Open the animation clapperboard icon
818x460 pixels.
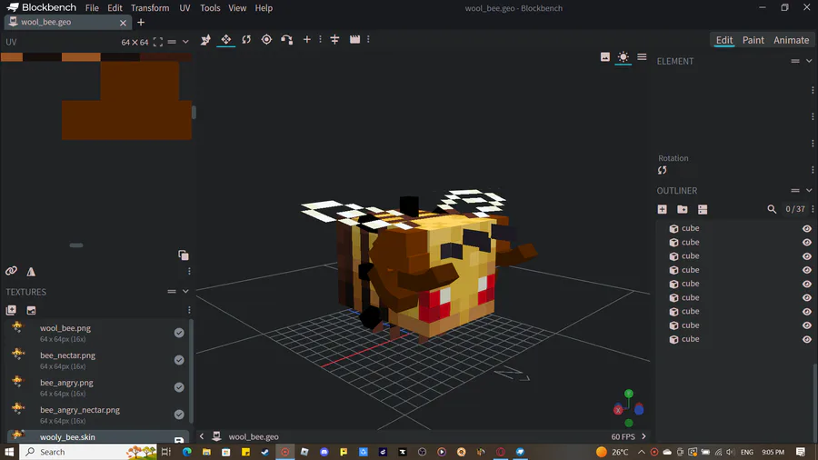pyautogui.click(x=354, y=40)
